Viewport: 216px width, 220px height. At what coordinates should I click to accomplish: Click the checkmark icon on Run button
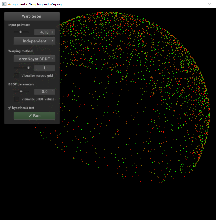click(30, 116)
